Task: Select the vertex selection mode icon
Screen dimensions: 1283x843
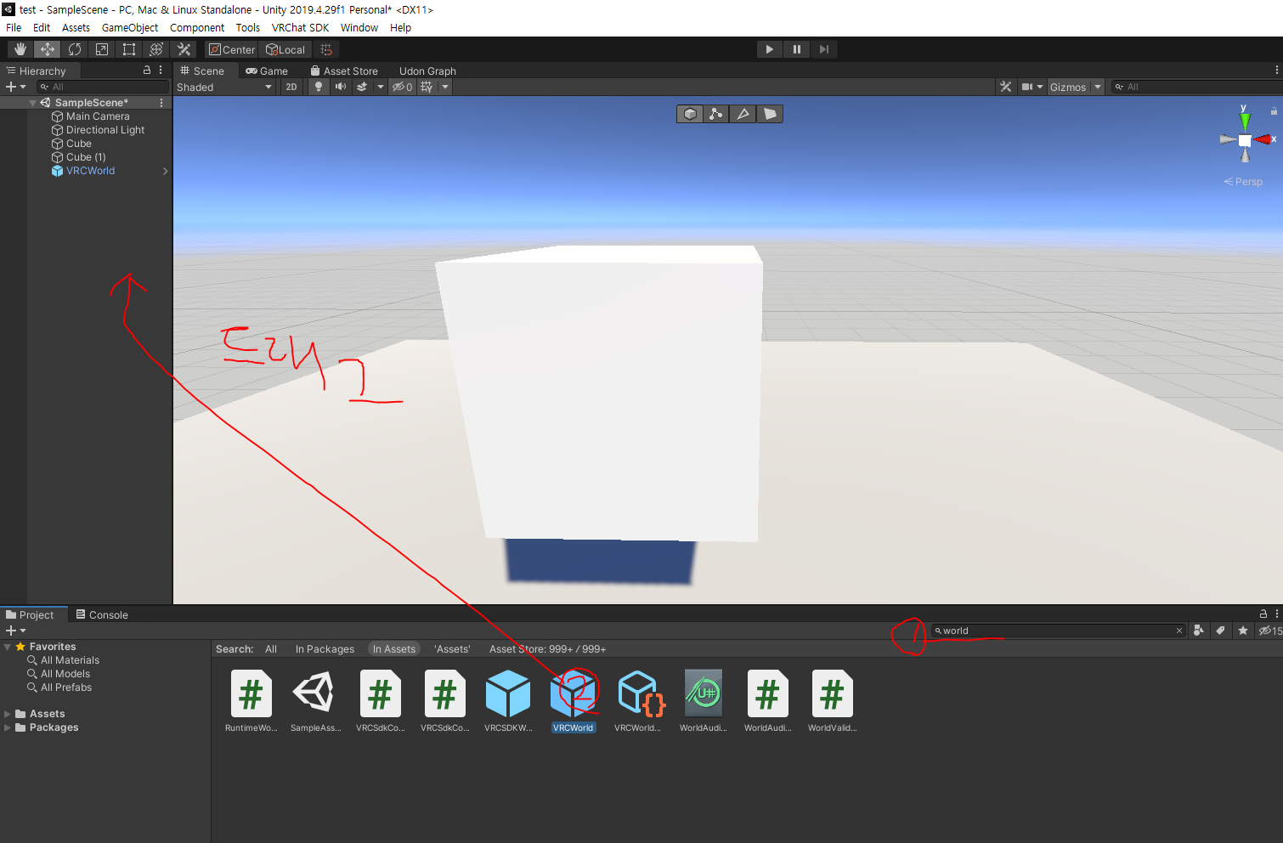Action: click(x=716, y=114)
